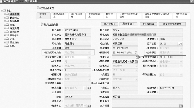Click the lookup button next to 缴费方式
This screenshot has height=108, width=194.
pyautogui.click(x=89, y=106)
